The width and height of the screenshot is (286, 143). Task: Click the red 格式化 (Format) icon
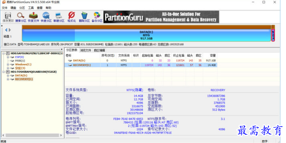coord(71,15)
